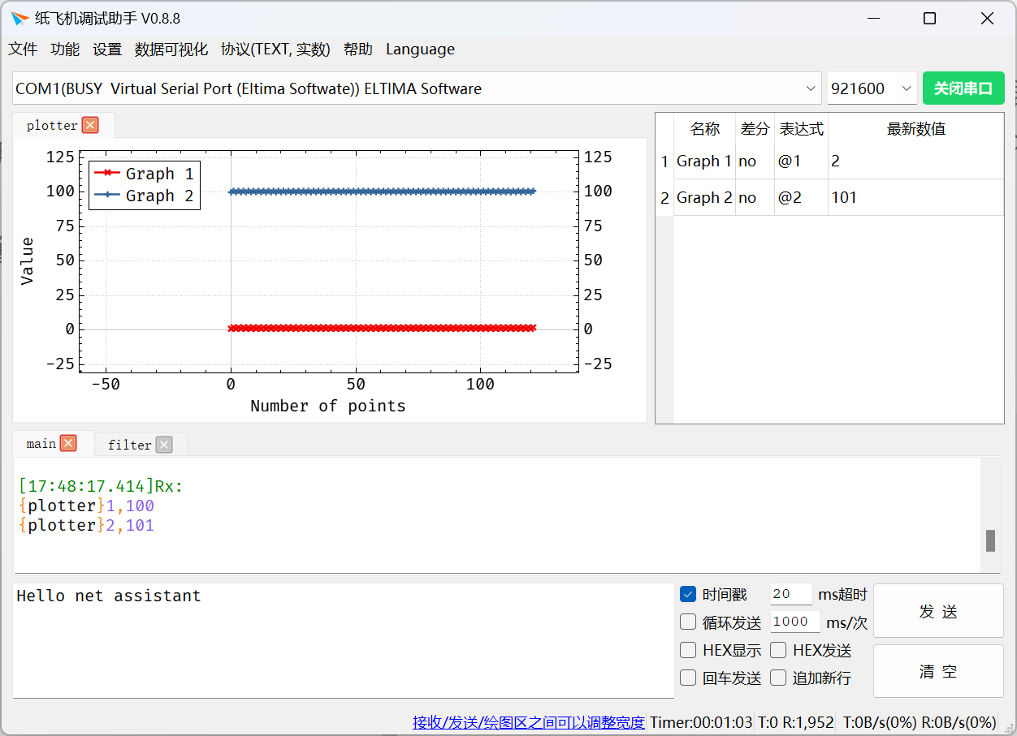
Task: Close the plotter tab with its X icon
Action: point(90,125)
